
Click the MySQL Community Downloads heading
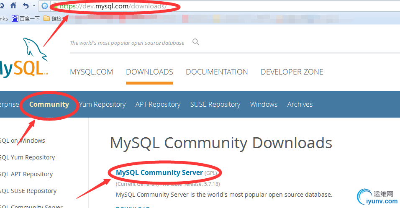(x=221, y=143)
